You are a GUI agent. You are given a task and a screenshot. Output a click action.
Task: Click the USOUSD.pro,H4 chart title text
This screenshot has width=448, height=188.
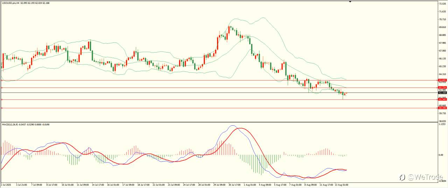[x=11, y=3]
